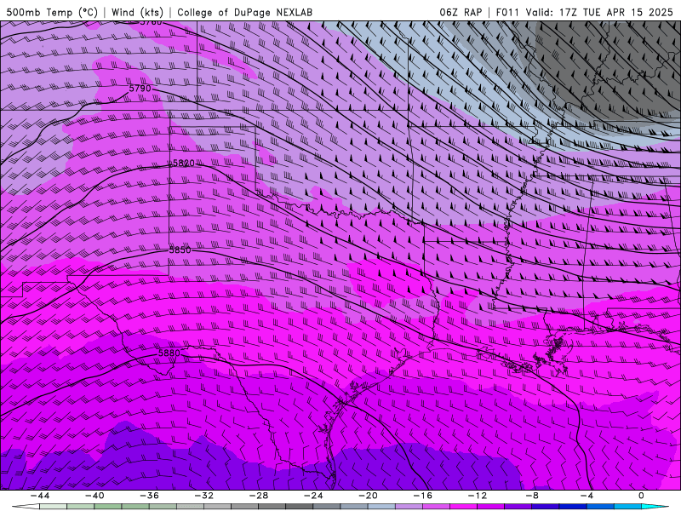Click the Wind (kts) header label
Image resolution: width=681 pixels, height=511 pixels.
[137, 12]
